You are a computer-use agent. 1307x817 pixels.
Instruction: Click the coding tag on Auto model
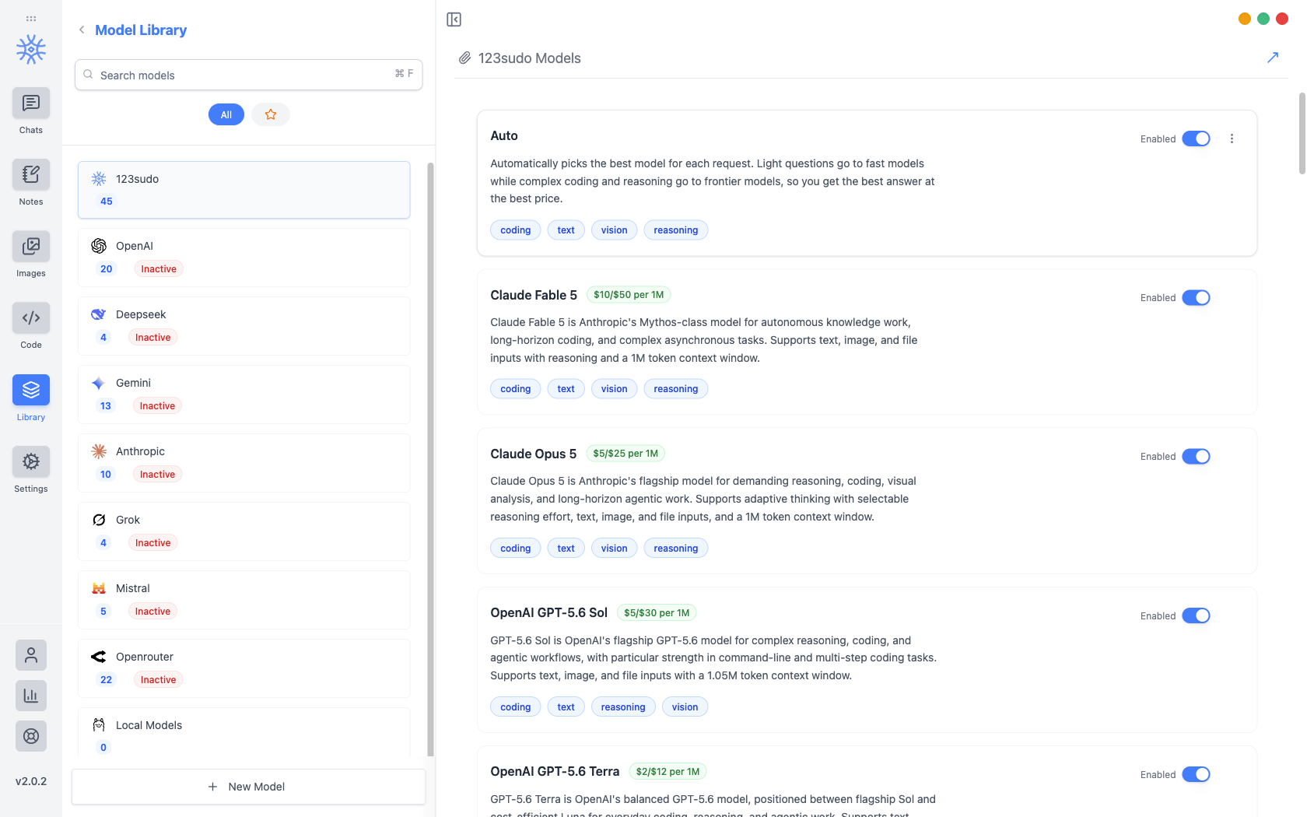pyautogui.click(x=516, y=230)
